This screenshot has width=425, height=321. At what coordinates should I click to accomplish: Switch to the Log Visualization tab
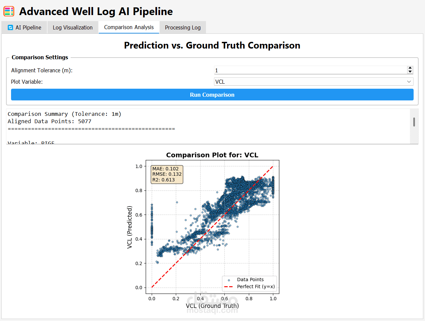click(x=73, y=27)
